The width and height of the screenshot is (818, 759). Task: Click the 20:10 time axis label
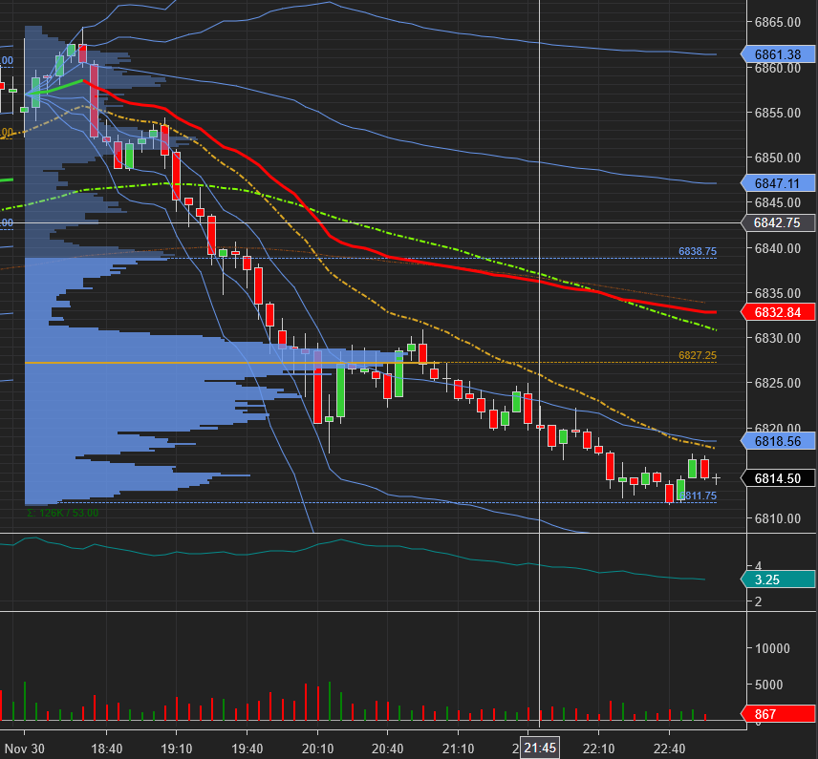[317, 748]
